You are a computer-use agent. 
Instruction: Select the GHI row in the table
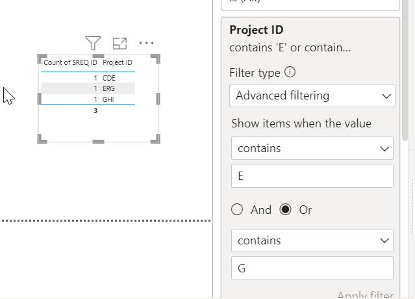coord(88,99)
